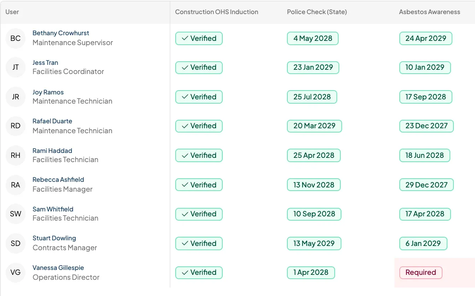This screenshot has width=475, height=296.
Task: Click Rafael Duarte's 20 Mar 2029 police check date
Action: pyautogui.click(x=314, y=126)
